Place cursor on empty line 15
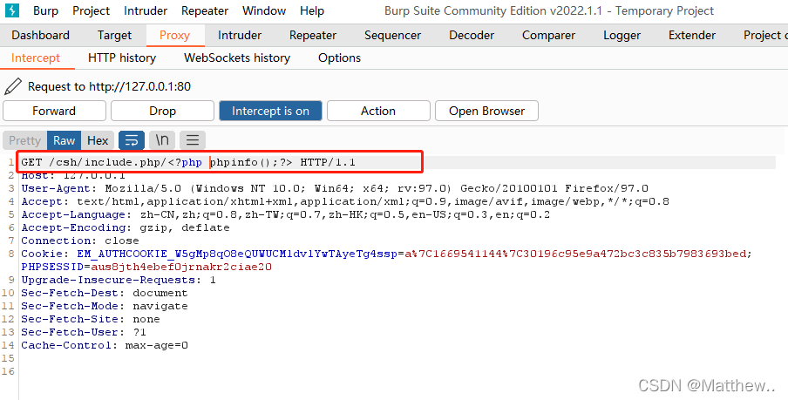Image resolution: width=788 pixels, height=400 pixels. click(x=397, y=358)
